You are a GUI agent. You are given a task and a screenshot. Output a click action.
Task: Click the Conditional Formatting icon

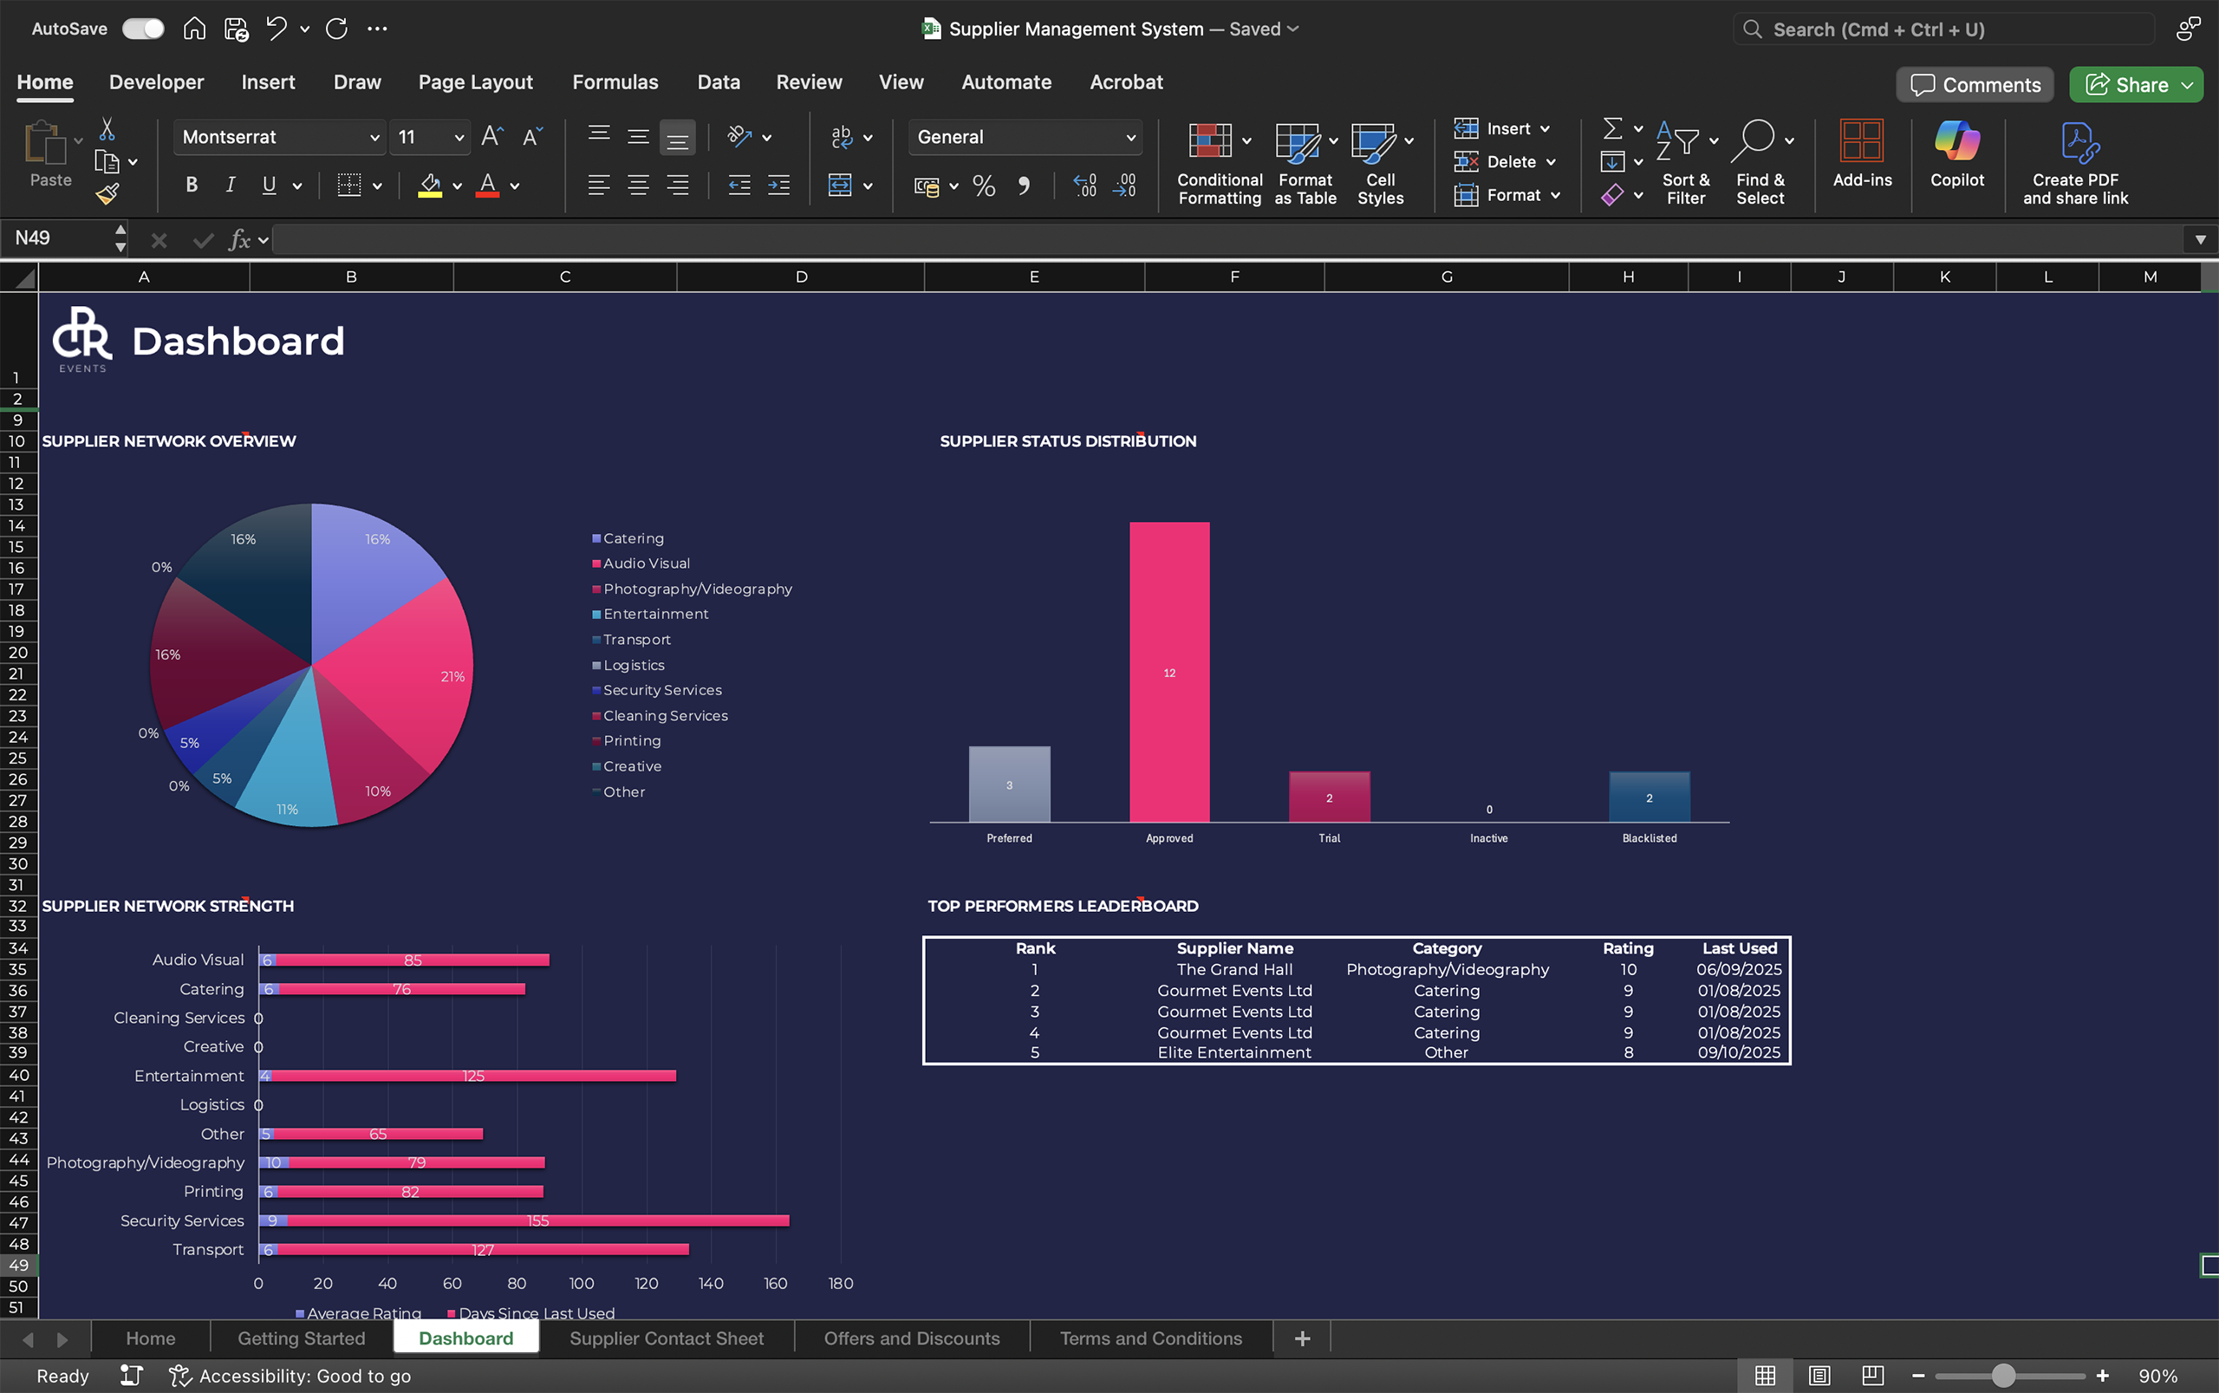[x=1209, y=141]
